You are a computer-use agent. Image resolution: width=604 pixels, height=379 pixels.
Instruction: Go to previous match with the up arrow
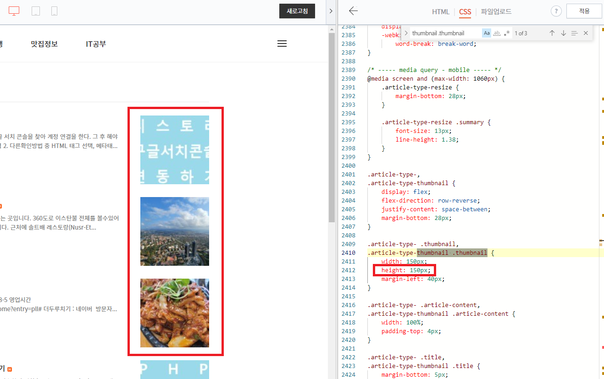552,33
